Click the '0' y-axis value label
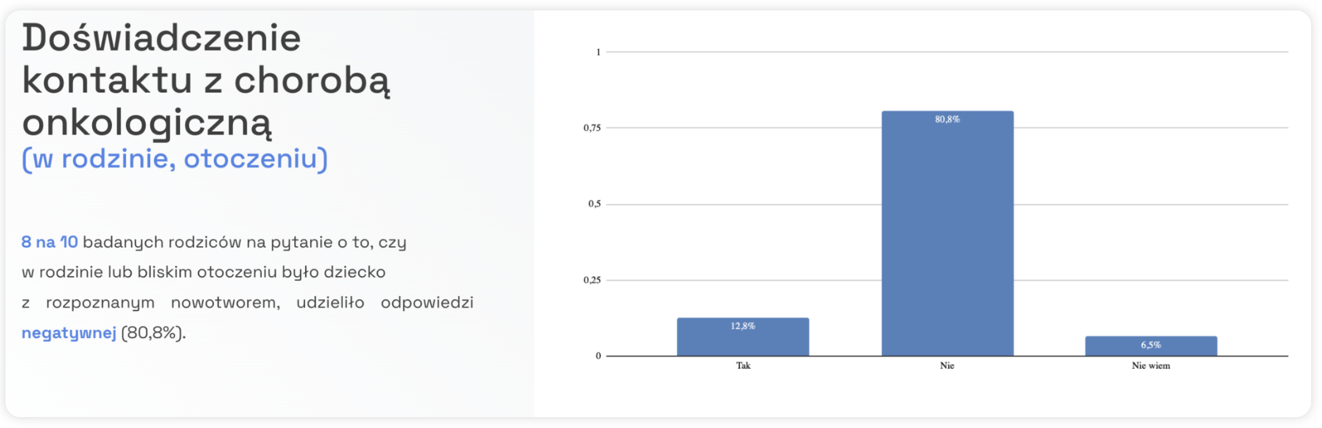The image size is (1322, 428). coord(598,356)
